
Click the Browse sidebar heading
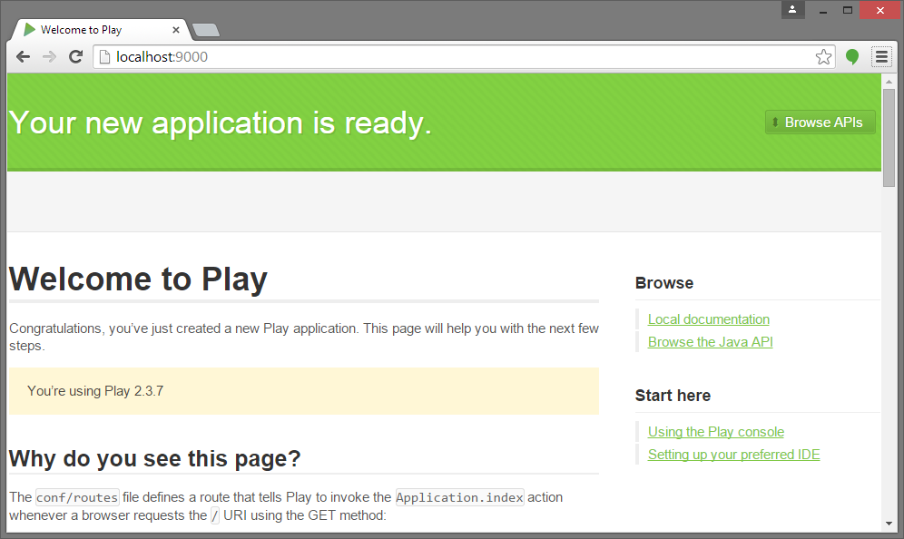664,283
